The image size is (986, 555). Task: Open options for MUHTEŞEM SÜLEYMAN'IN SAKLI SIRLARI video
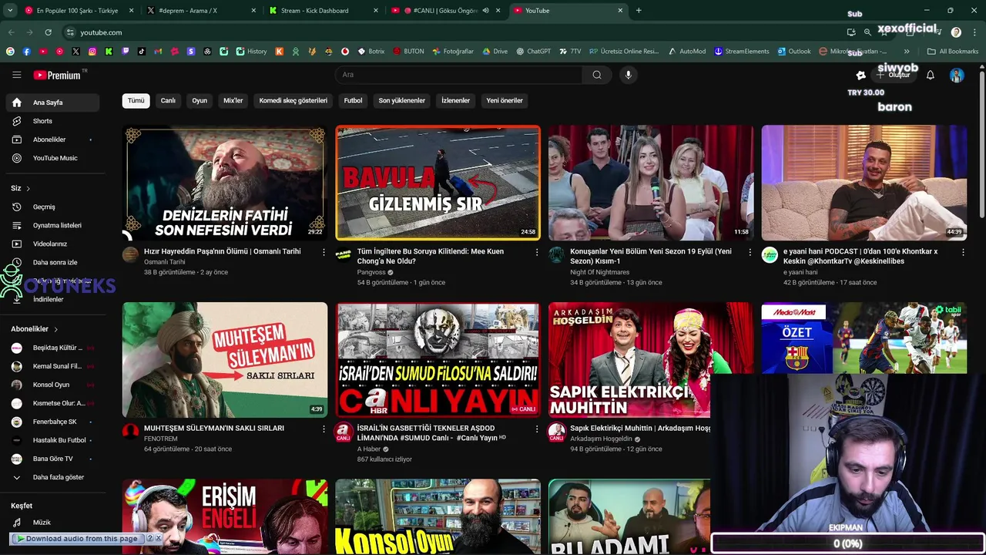[x=324, y=429]
